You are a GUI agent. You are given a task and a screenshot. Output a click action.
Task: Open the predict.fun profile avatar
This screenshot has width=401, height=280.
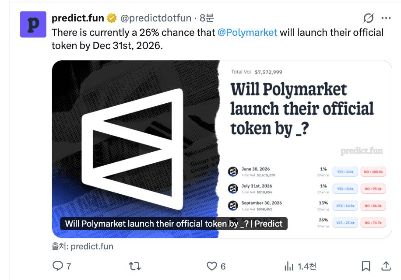[x=33, y=24]
